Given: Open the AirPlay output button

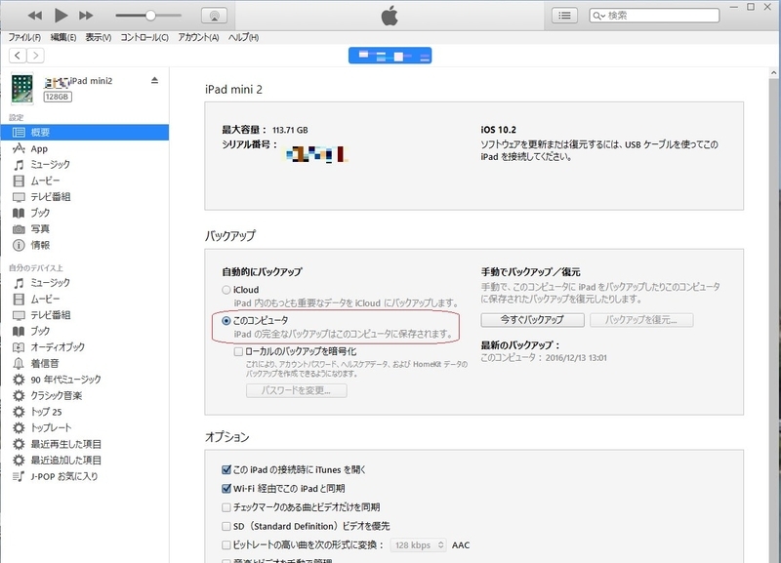Looking at the screenshot, I should tap(214, 16).
